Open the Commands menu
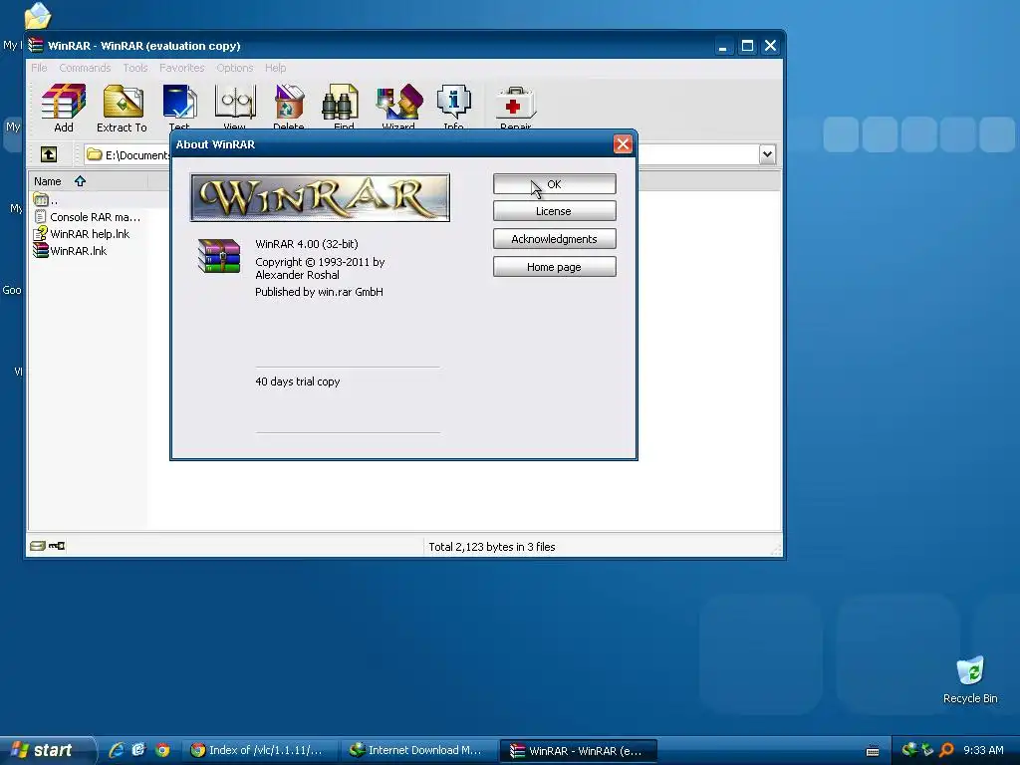The image size is (1020, 765). coord(85,68)
